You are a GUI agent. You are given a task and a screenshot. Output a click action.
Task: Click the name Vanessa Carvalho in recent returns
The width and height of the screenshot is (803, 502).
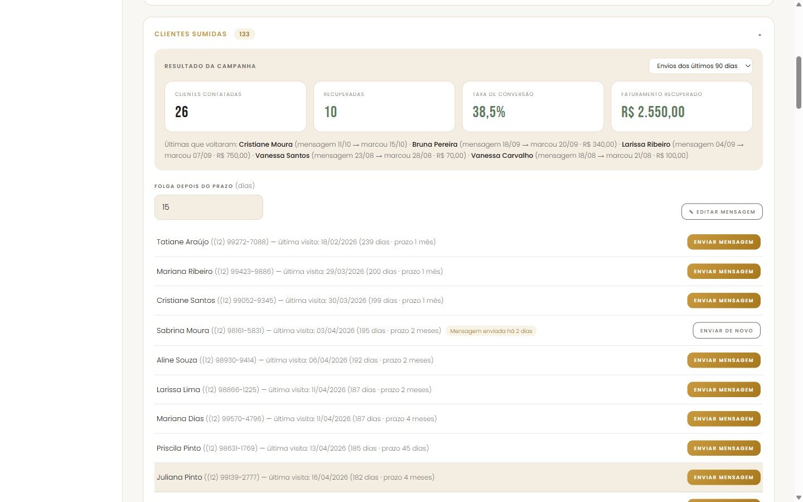click(502, 156)
